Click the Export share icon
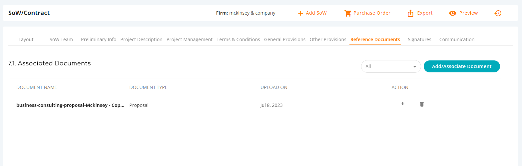Image resolution: width=522 pixels, height=166 pixels. pos(410,13)
